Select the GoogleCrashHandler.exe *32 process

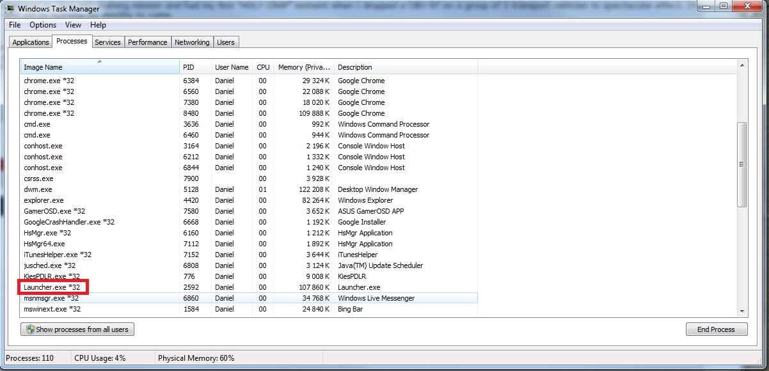249,222
